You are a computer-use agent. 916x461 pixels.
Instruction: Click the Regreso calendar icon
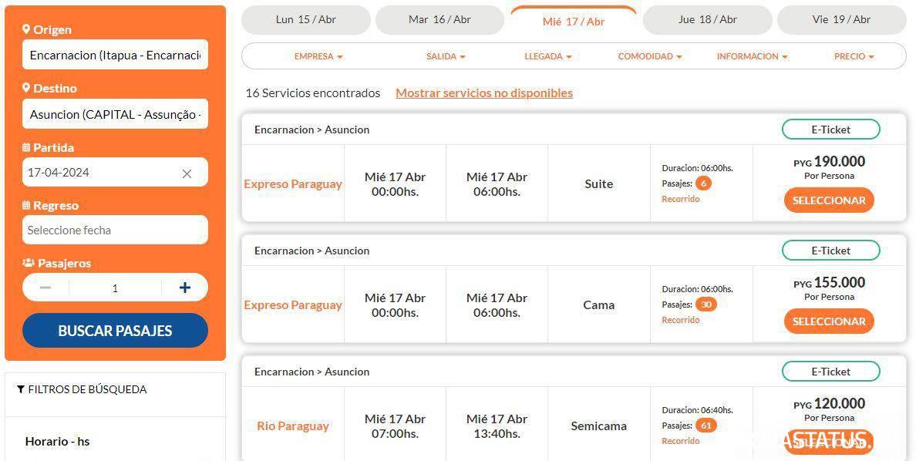[x=26, y=205]
